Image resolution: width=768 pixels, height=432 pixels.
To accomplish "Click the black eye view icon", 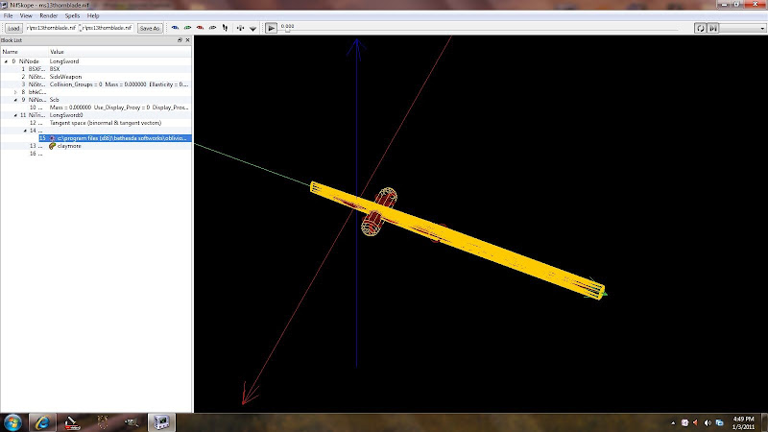I will click(211, 28).
